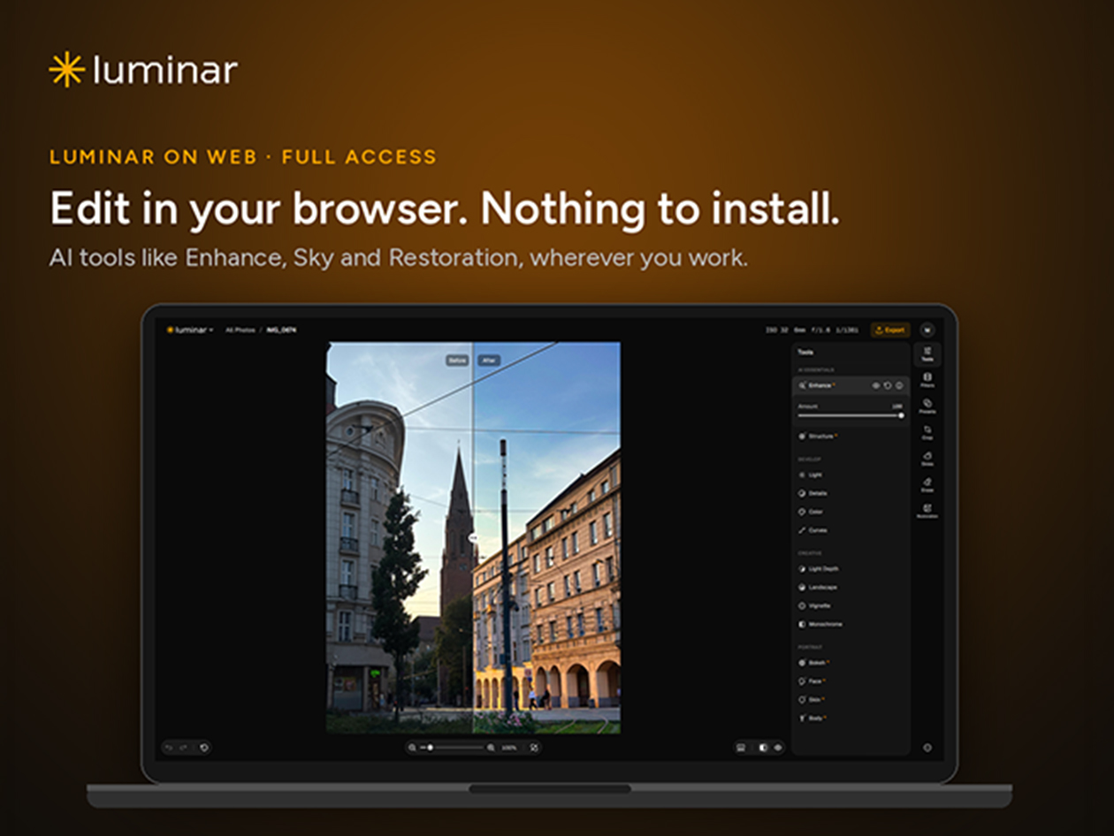Image resolution: width=1114 pixels, height=836 pixels.
Task: Open the Tools tab in right sidebar
Action: click(927, 354)
